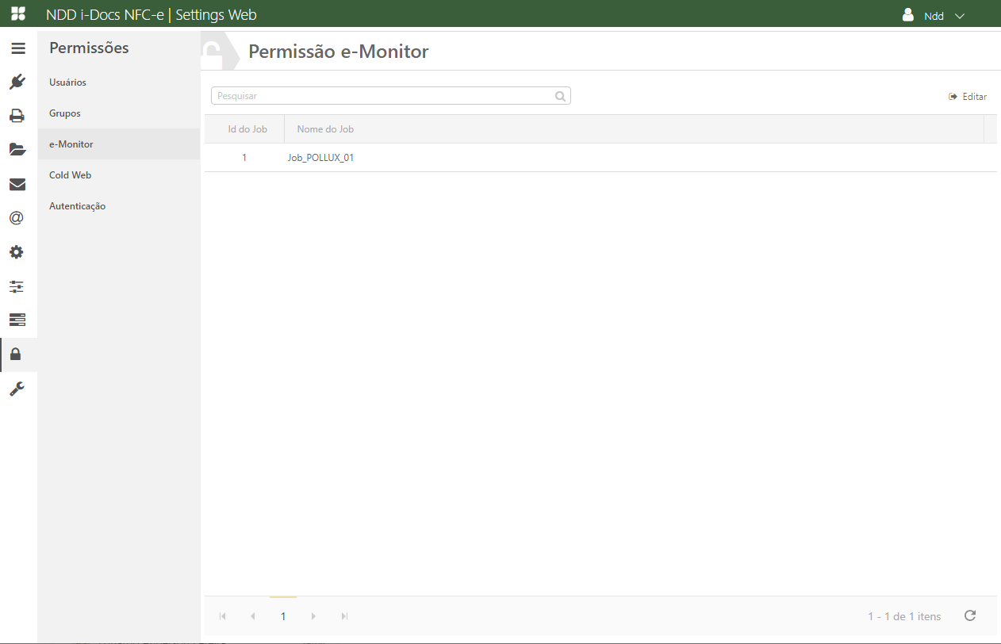Select e-Monitor menu item
The image size is (1001, 644).
[118, 144]
